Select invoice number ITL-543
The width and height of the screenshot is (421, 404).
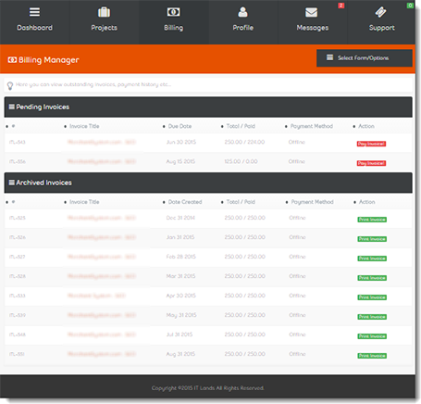18,142
